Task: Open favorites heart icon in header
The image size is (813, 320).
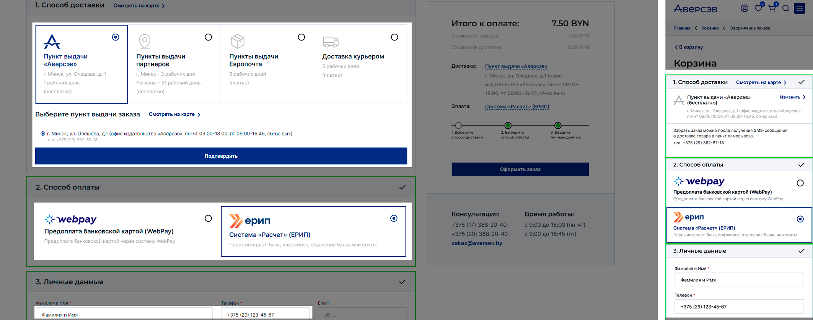Action: [x=758, y=8]
